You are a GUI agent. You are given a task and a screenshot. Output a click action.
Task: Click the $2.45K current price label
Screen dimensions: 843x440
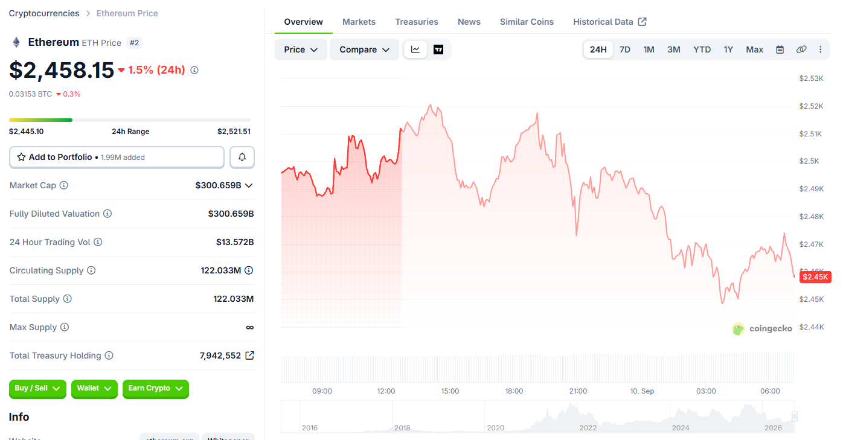(x=815, y=277)
